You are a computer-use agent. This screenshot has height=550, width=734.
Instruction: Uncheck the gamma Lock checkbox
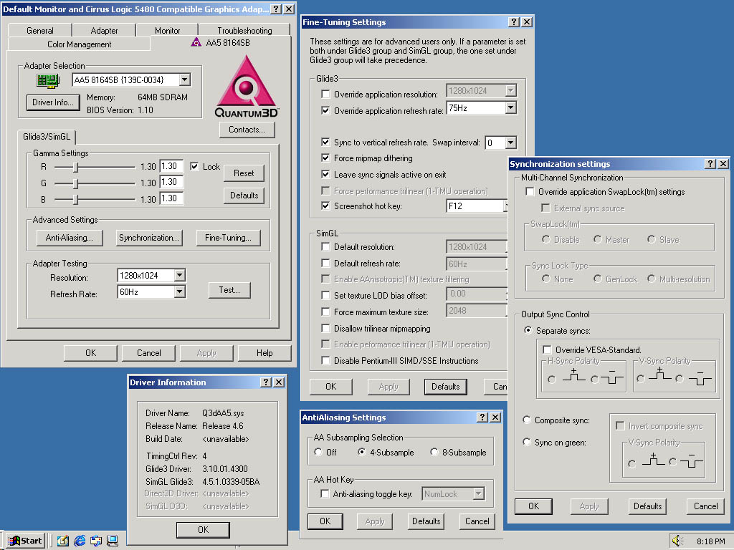194,166
